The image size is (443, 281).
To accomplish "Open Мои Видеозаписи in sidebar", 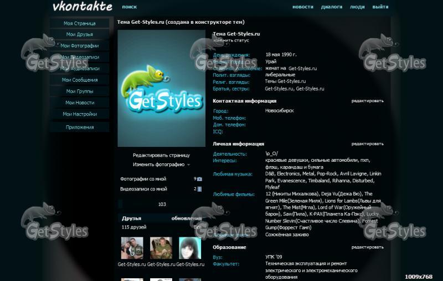I will click(79, 57).
